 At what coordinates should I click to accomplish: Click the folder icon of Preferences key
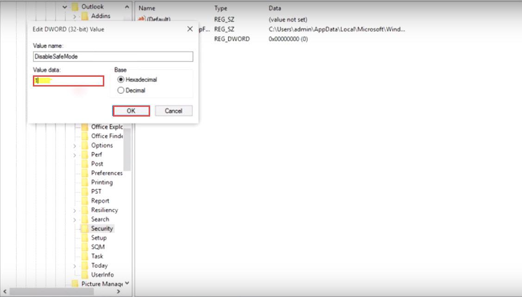(85, 173)
